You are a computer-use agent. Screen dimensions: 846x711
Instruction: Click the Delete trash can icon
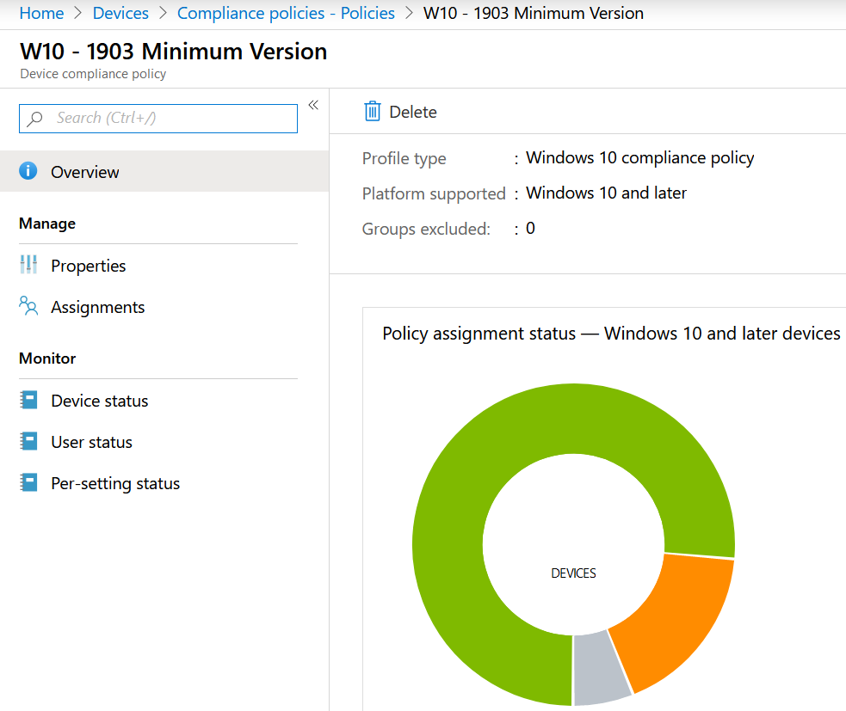(373, 112)
